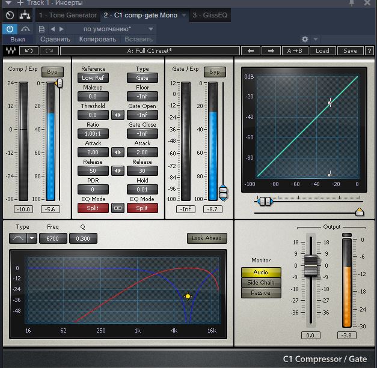Toggle the Low Ref reference button
377x368 pixels.
pyautogui.click(x=93, y=78)
